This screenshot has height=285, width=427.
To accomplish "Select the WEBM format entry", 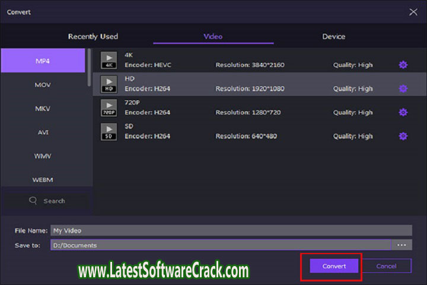I will point(43,179).
